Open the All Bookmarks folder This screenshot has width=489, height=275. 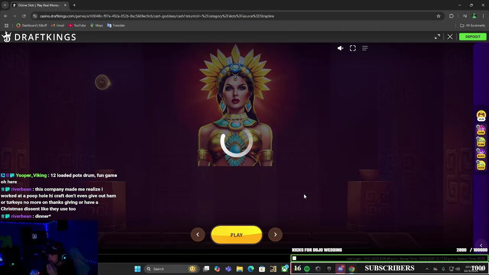pyautogui.click(x=473, y=26)
